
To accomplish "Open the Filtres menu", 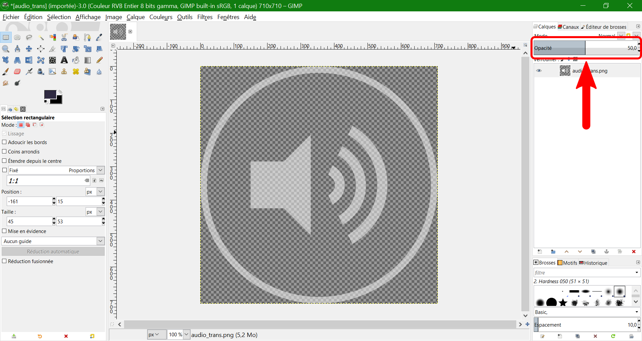I will tap(205, 17).
